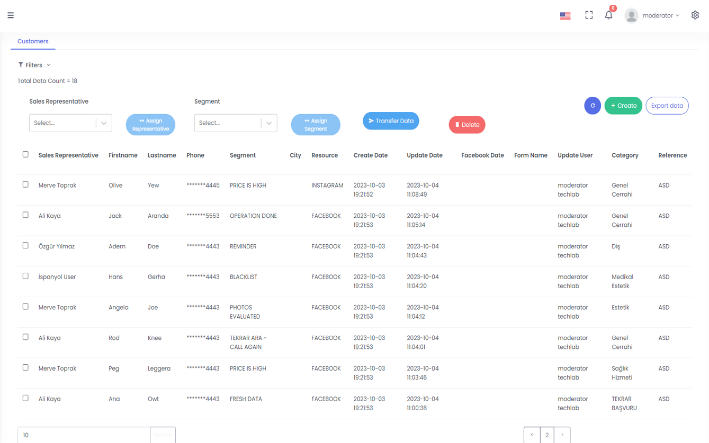Toggle fullscreen mode icon

(589, 15)
